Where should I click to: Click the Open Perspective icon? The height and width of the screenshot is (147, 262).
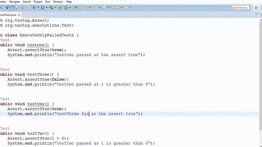256,8
